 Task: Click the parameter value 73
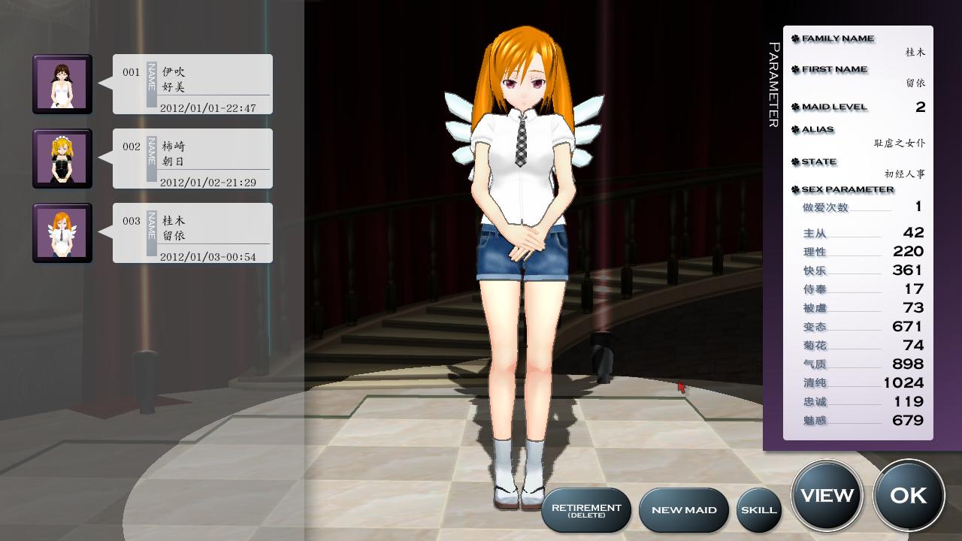point(914,307)
